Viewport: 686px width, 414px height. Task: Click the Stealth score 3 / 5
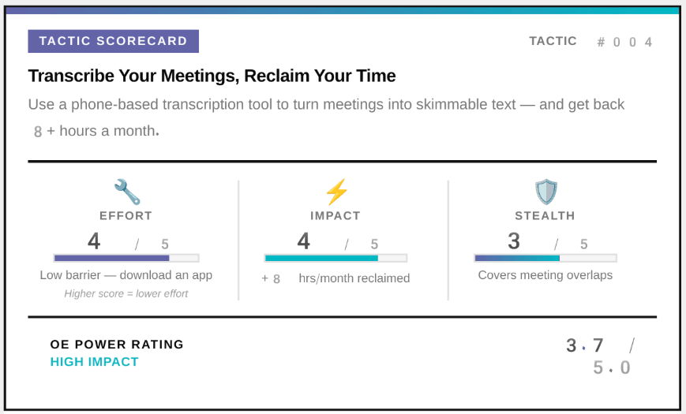tap(546, 241)
